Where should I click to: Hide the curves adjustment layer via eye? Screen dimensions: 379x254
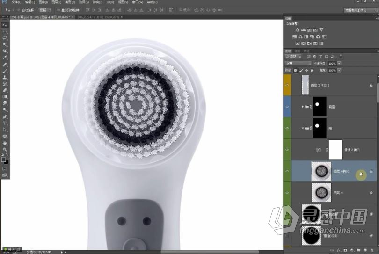point(287,150)
